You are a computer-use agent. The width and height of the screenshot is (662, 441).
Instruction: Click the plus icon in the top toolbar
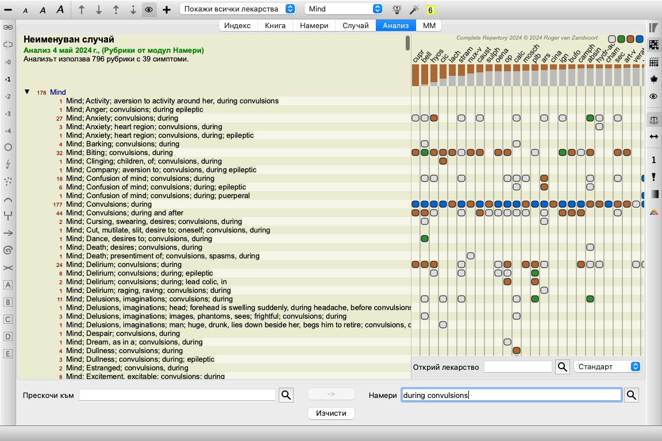pos(167,9)
